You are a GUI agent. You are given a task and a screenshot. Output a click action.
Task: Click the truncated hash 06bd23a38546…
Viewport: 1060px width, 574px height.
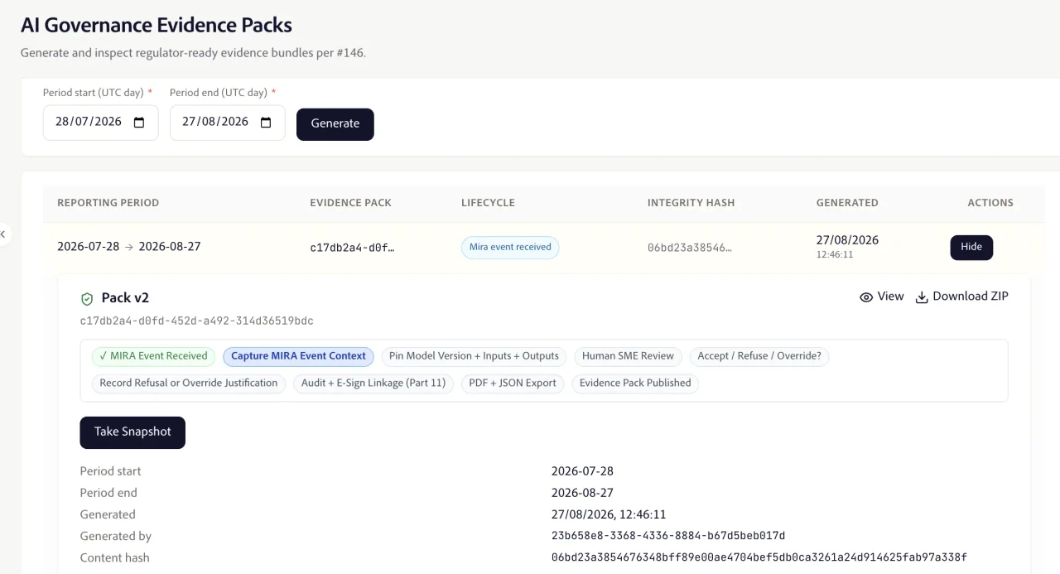[690, 248]
